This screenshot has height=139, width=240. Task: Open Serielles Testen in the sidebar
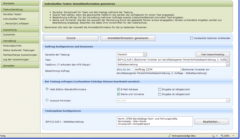coord(12,14)
